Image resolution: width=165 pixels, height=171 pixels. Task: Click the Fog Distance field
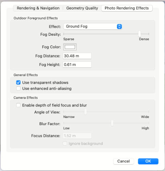tap(77, 56)
